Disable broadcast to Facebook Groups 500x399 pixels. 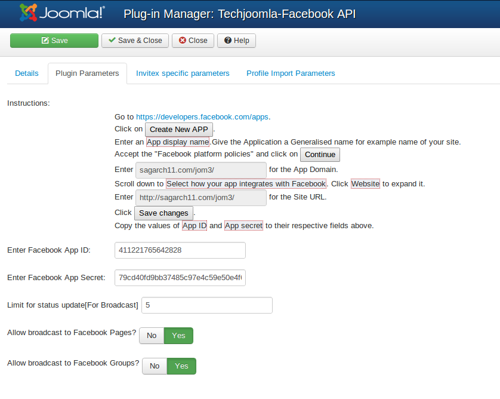[x=154, y=366]
